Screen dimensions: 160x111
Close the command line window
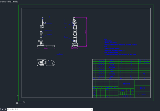[2, 109]
